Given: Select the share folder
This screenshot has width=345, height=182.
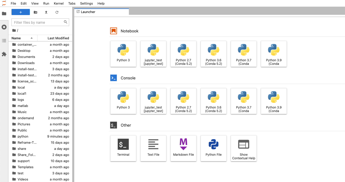Looking at the screenshot, I should tap(40, 149).
